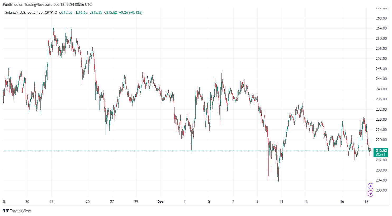Click the Published on TradingView.com header text
392x216 pixels.
(x=47, y=4)
